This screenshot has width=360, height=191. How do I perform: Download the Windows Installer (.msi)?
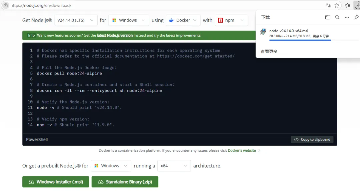(56, 182)
